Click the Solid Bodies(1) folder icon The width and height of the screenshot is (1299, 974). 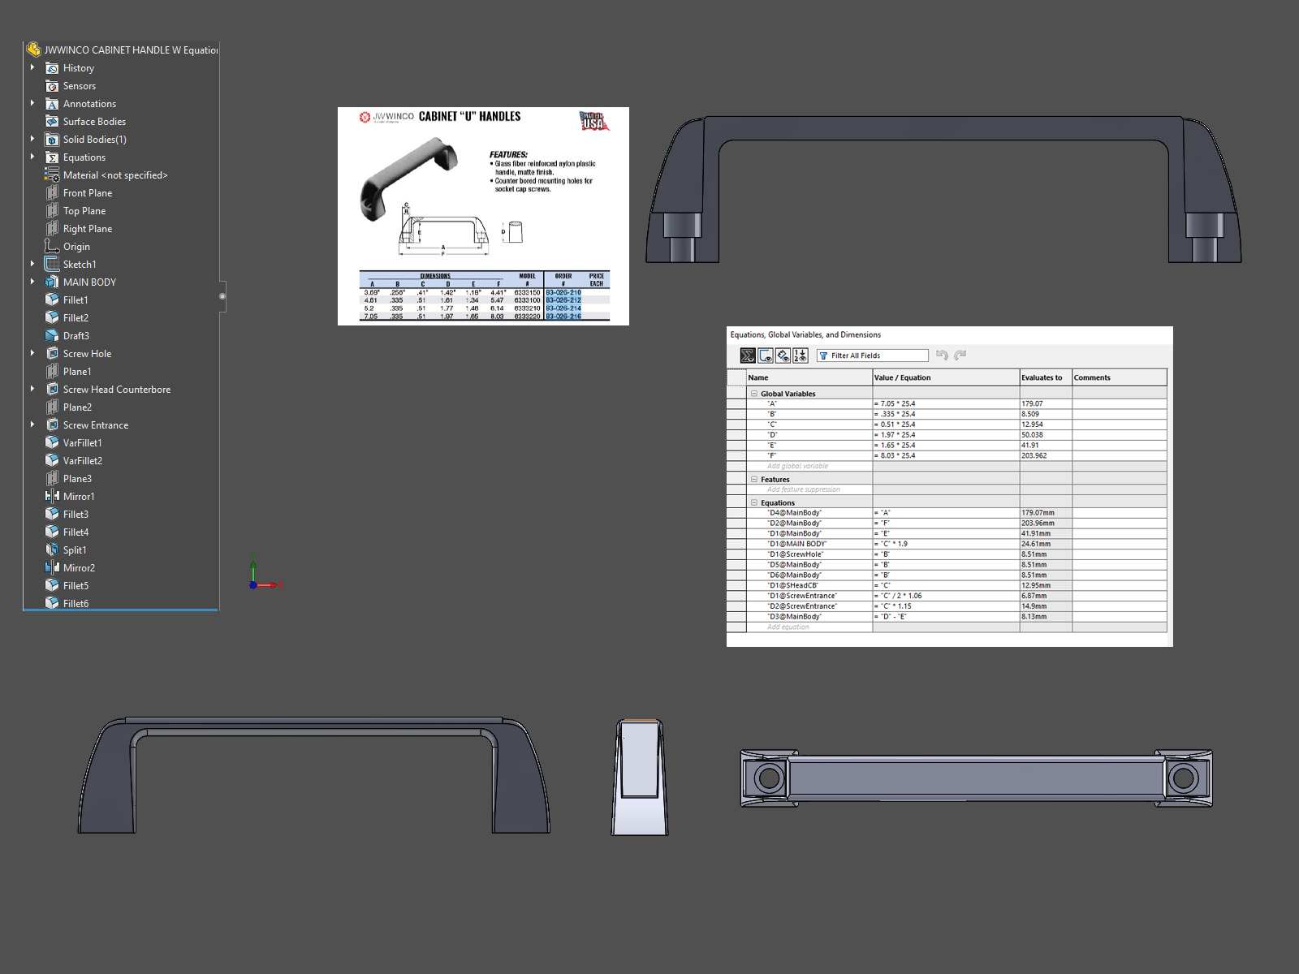click(x=52, y=140)
